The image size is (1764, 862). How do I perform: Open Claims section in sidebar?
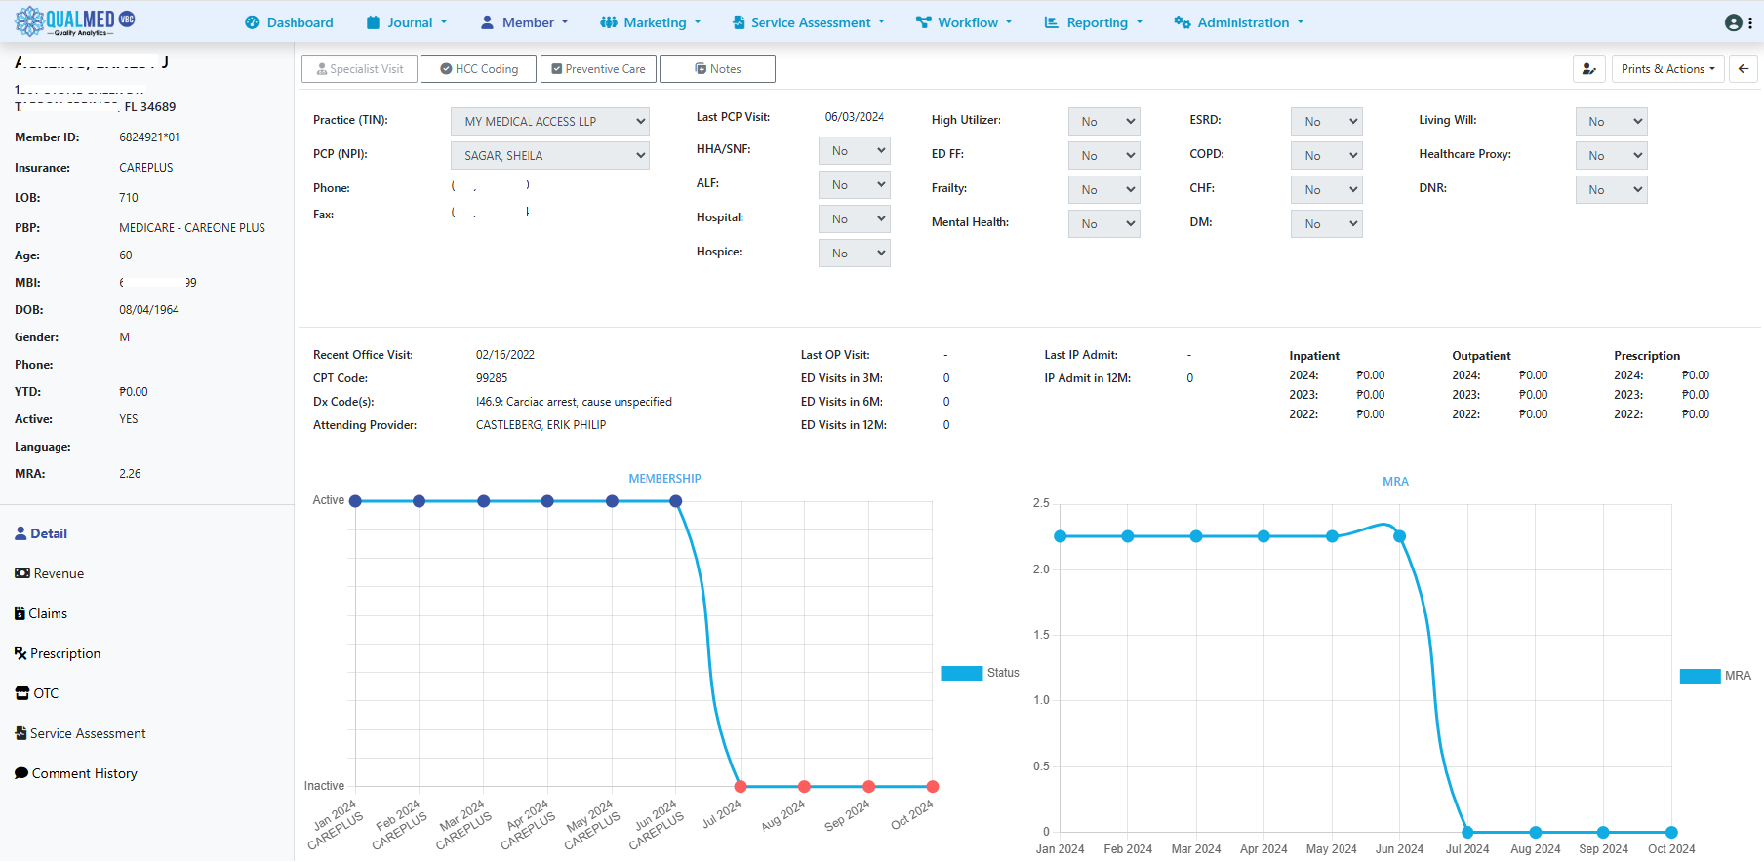pos(41,613)
